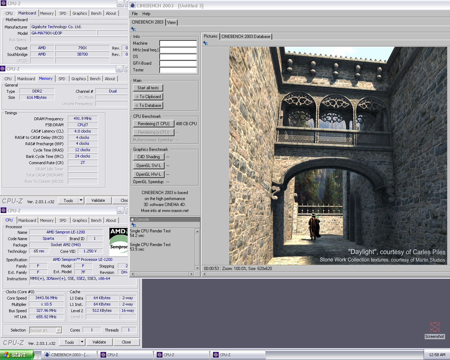Click the console horizontal scroll left arrow

point(132,274)
